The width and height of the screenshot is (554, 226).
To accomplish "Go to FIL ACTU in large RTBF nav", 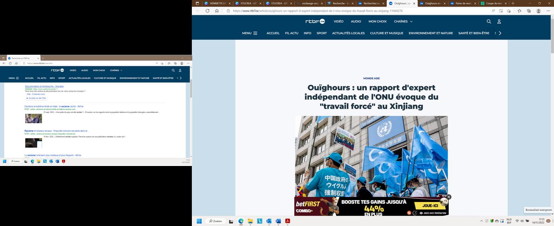I will click(x=292, y=33).
